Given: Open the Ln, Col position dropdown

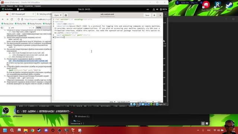Looking at the screenshot, I should pos(145,102).
